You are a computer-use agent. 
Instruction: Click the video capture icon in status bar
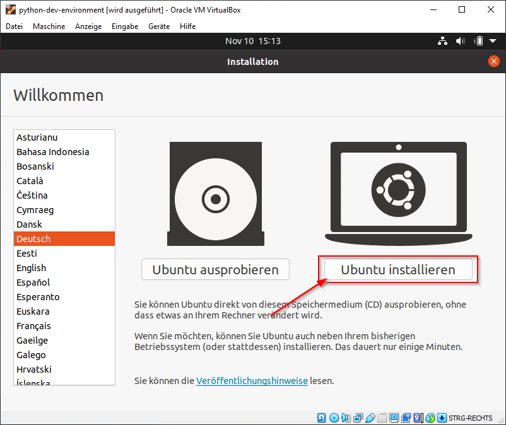click(406, 417)
